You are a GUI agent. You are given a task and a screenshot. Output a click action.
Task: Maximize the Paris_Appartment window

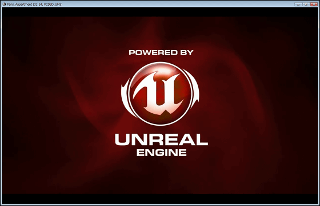tap(306, 4)
